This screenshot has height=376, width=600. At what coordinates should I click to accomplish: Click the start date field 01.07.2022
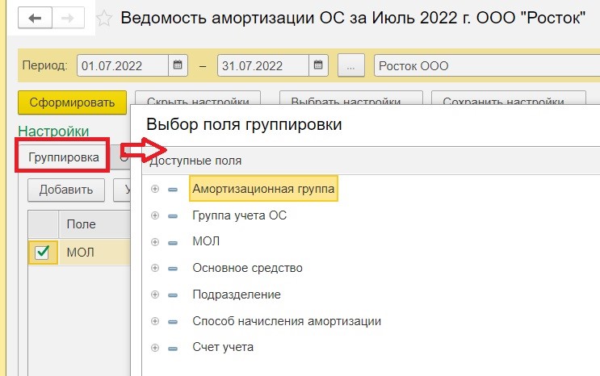tap(123, 65)
